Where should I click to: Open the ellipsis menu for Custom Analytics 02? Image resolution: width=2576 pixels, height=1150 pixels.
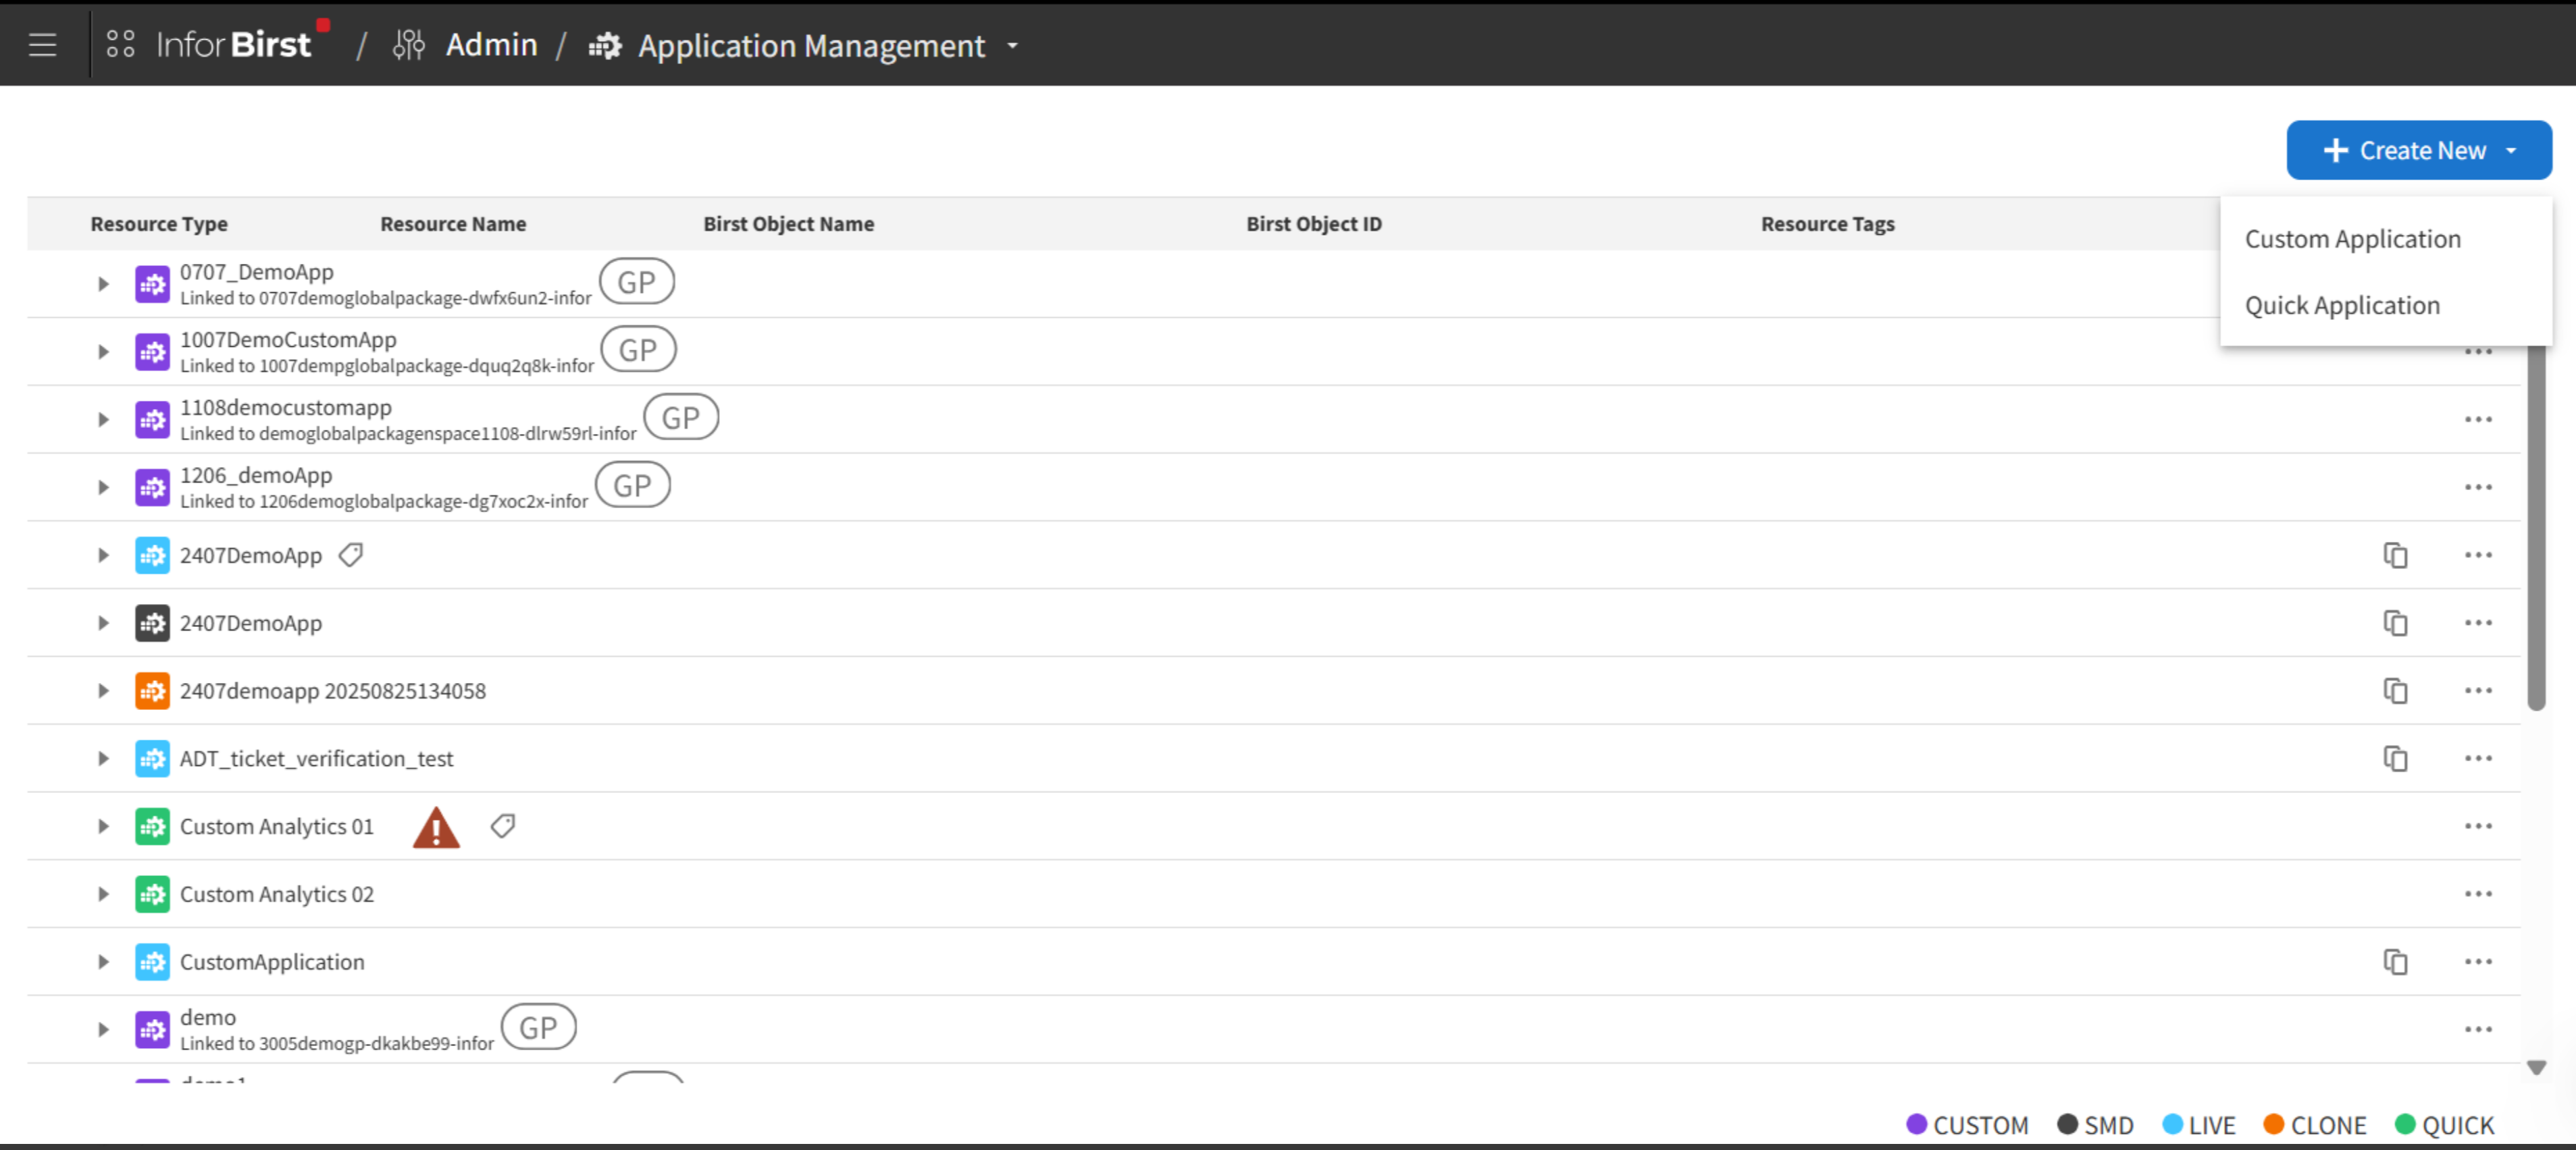point(2479,894)
